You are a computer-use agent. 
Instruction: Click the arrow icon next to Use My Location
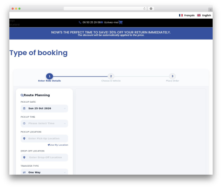tap(48, 145)
